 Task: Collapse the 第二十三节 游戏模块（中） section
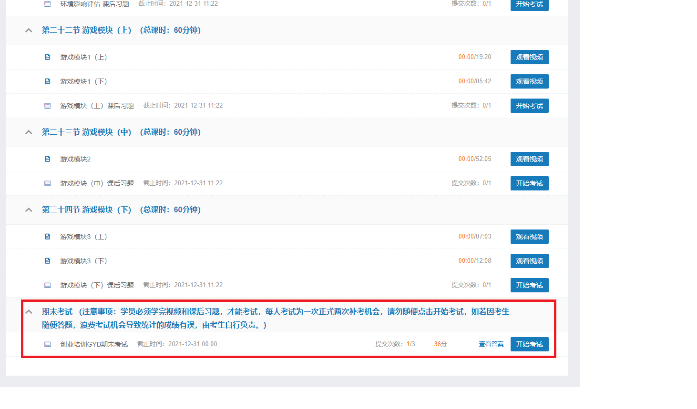pos(29,132)
